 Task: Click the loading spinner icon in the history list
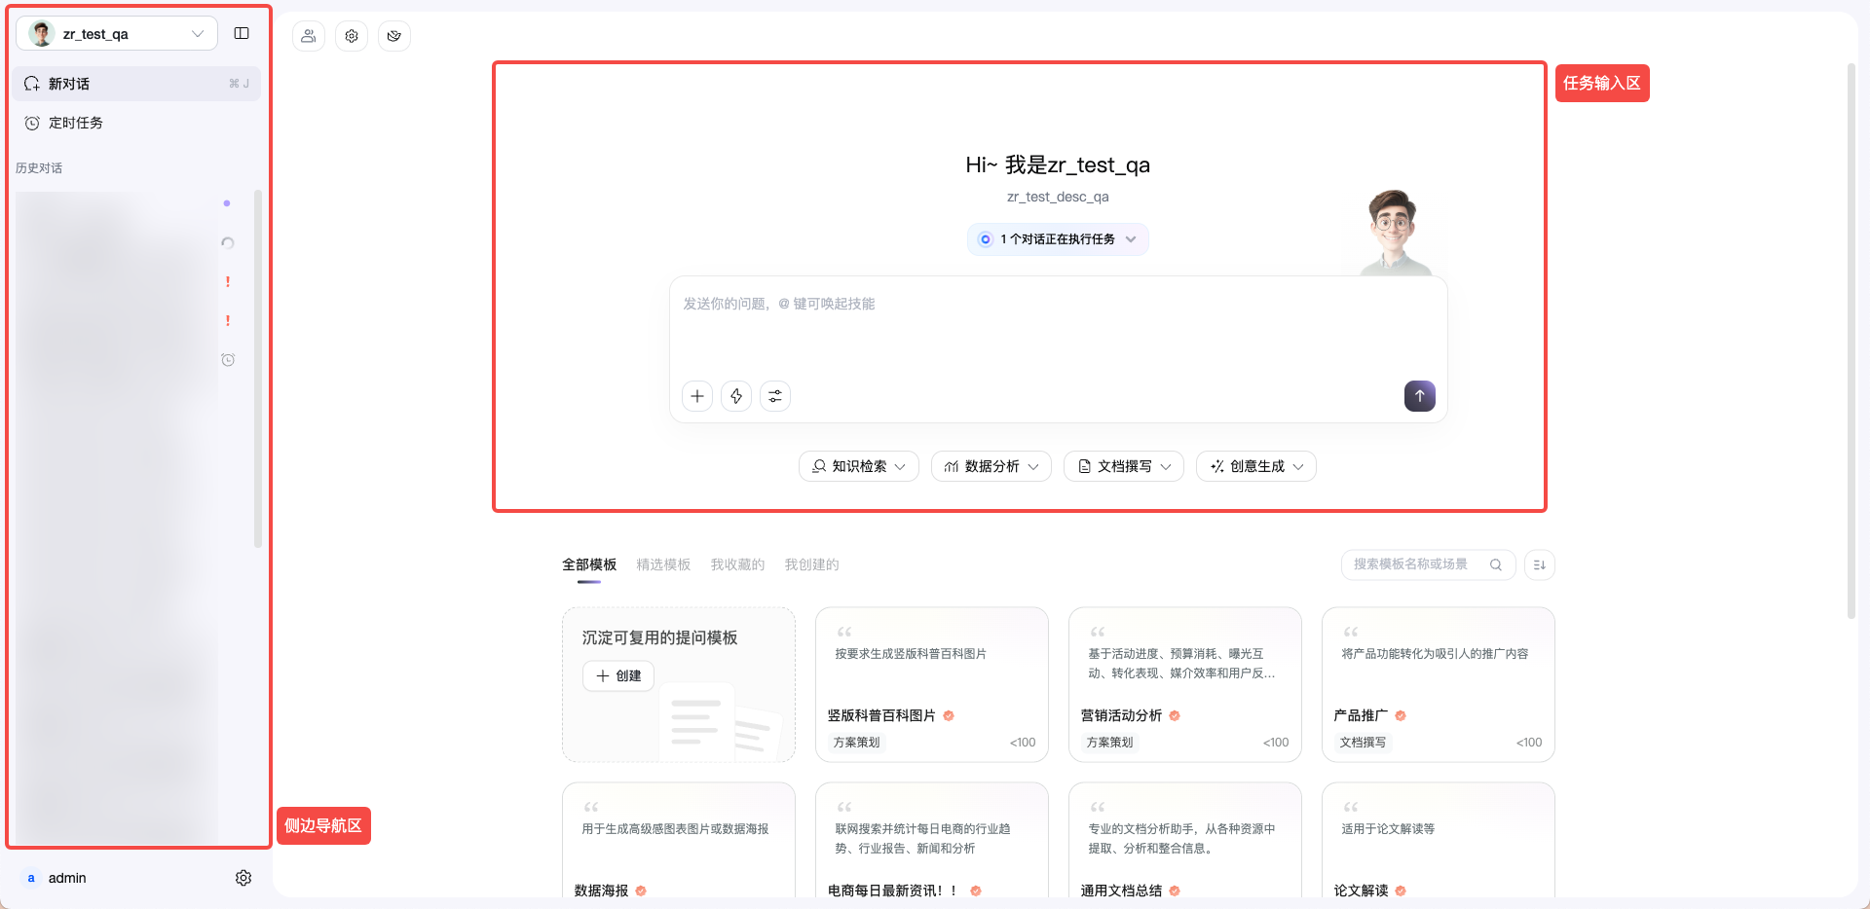pyautogui.click(x=228, y=243)
